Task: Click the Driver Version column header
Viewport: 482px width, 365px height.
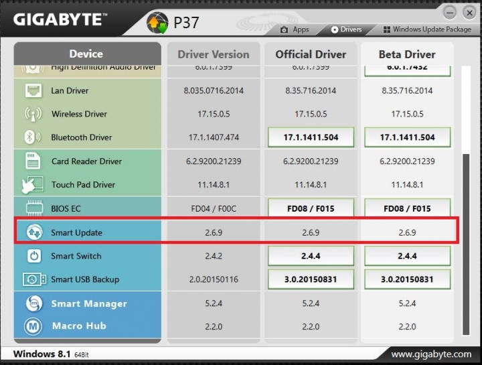Action: (214, 54)
